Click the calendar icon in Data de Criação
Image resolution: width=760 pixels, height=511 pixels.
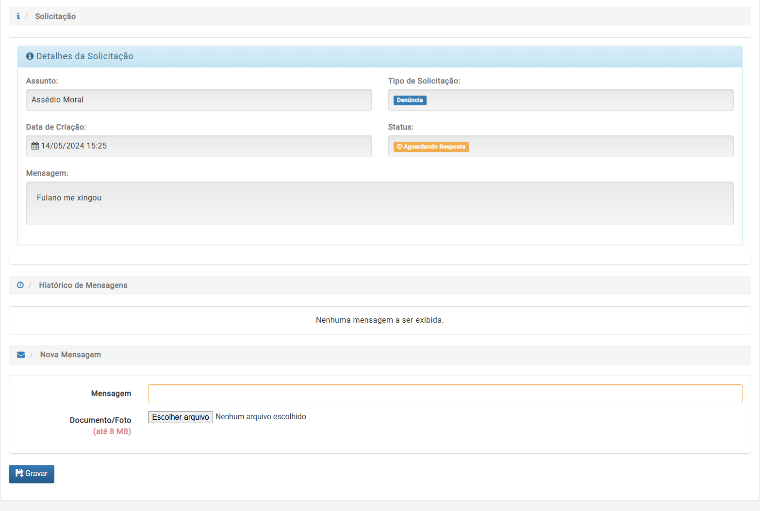point(35,146)
